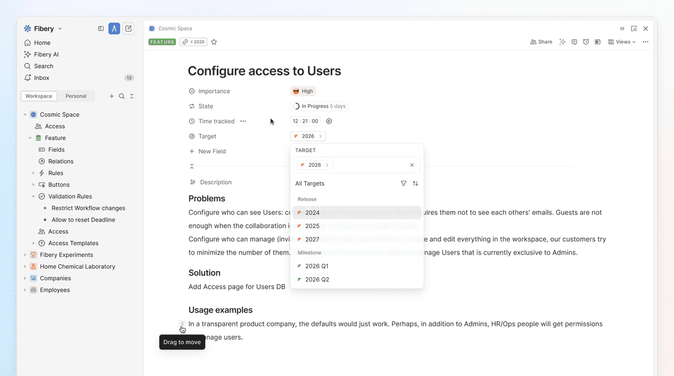
Task: Start the Time tracked timer button
Action: tap(329, 121)
